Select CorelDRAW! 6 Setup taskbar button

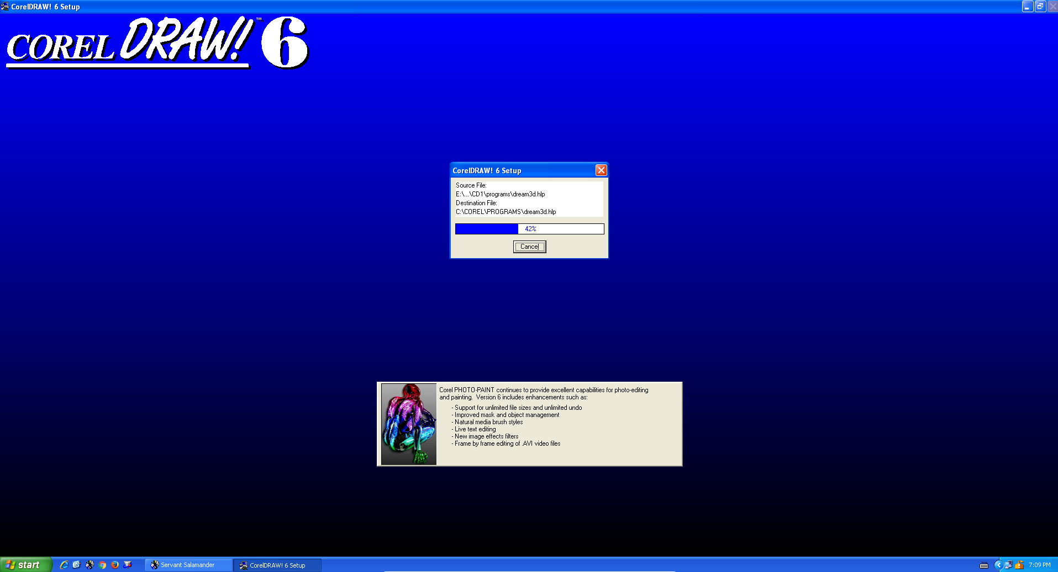277,565
